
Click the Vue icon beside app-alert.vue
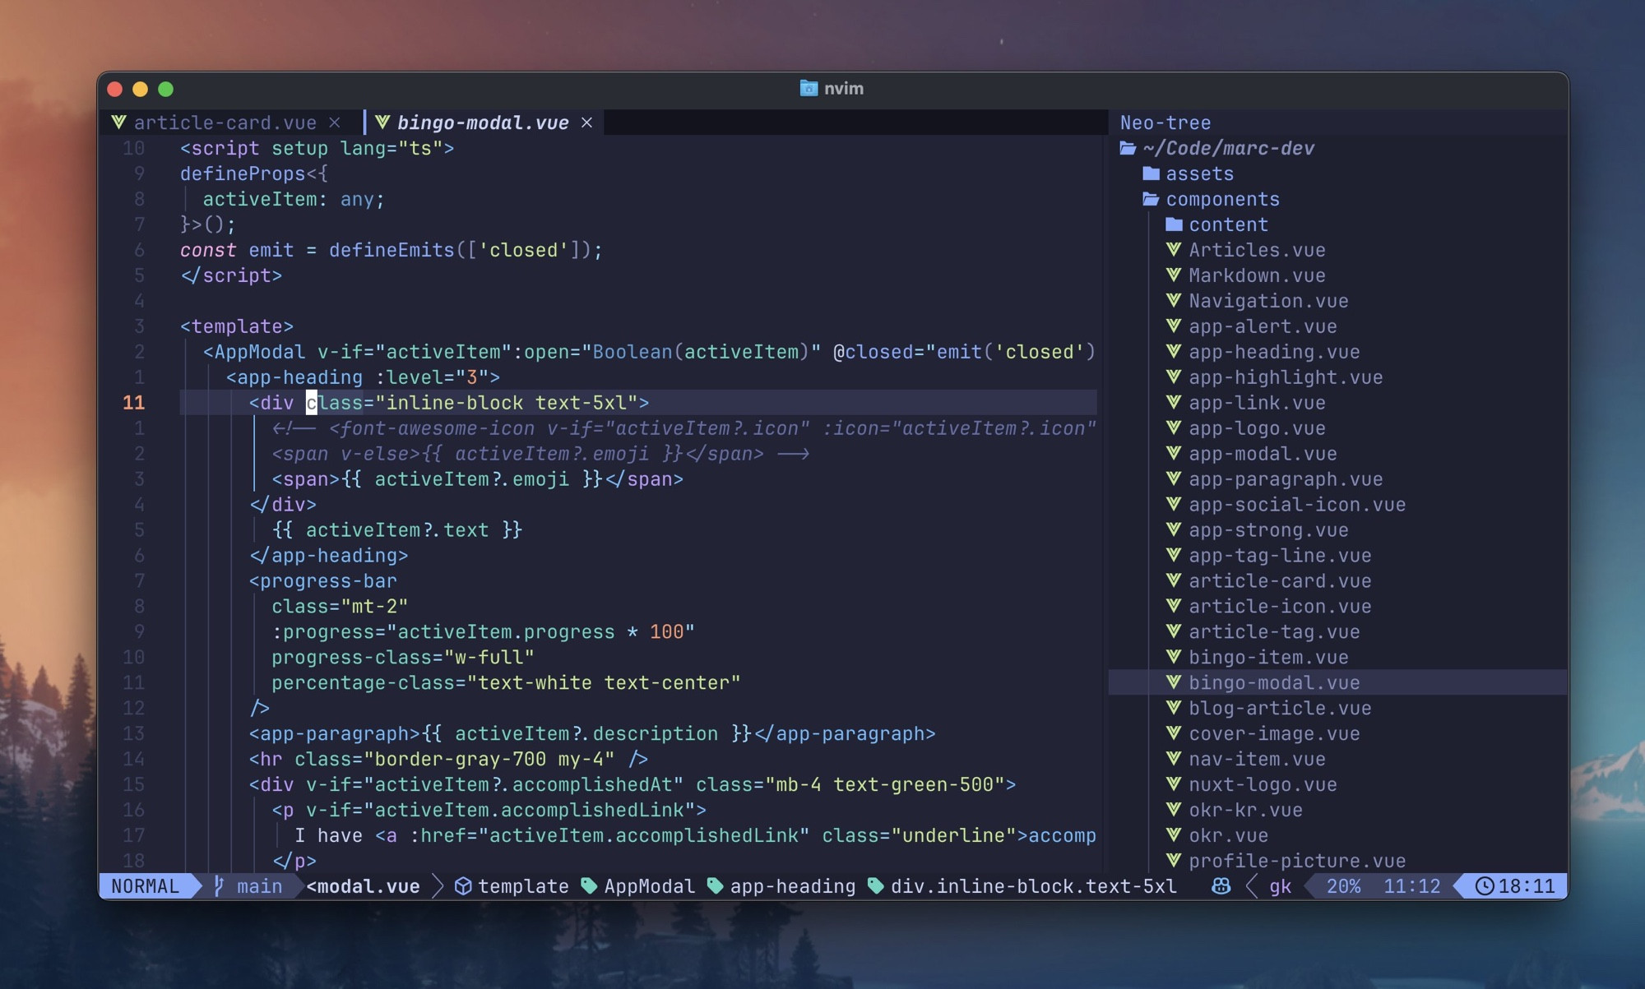pyautogui.click(x=1174, y=326)
